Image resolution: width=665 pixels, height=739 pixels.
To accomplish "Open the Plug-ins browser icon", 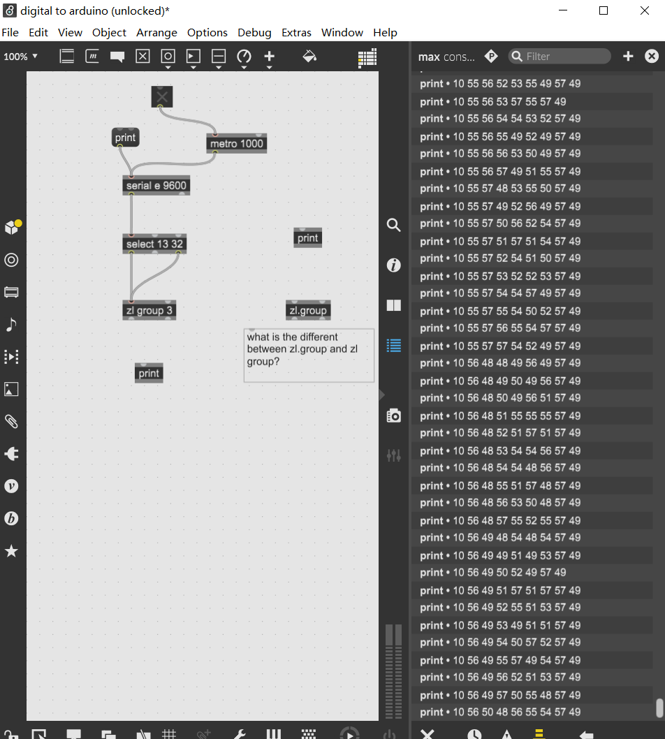I will tap(11, 454).
